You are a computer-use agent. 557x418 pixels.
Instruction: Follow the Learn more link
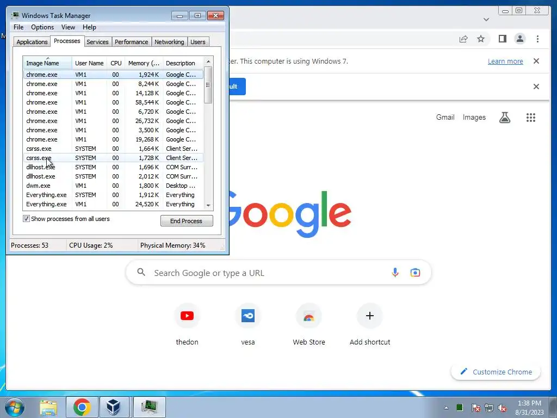(x=505, y=61)
